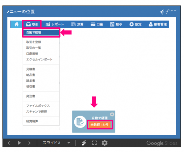Open the 給与 calendar menu
Image resolution: width=184 pixels, height=152 pixels.
click(x=116, y=24)
